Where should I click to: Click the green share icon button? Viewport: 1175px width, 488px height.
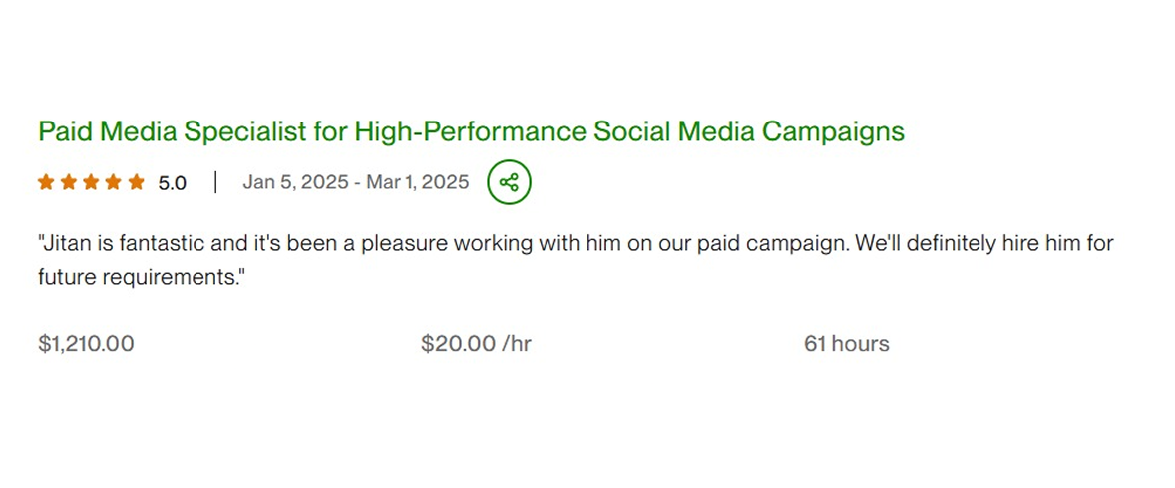(x=509, y=183)
